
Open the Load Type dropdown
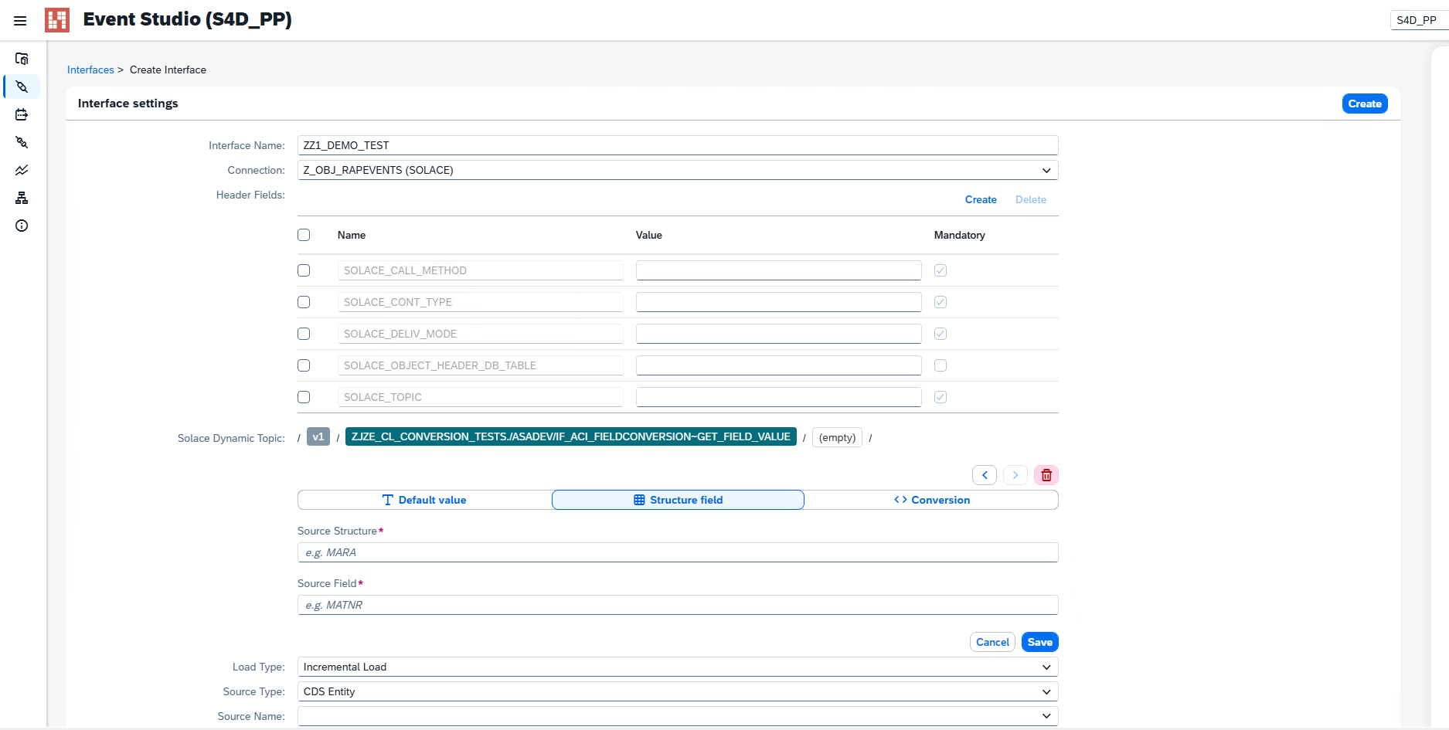pyautogui.click(x=678, y=667)
